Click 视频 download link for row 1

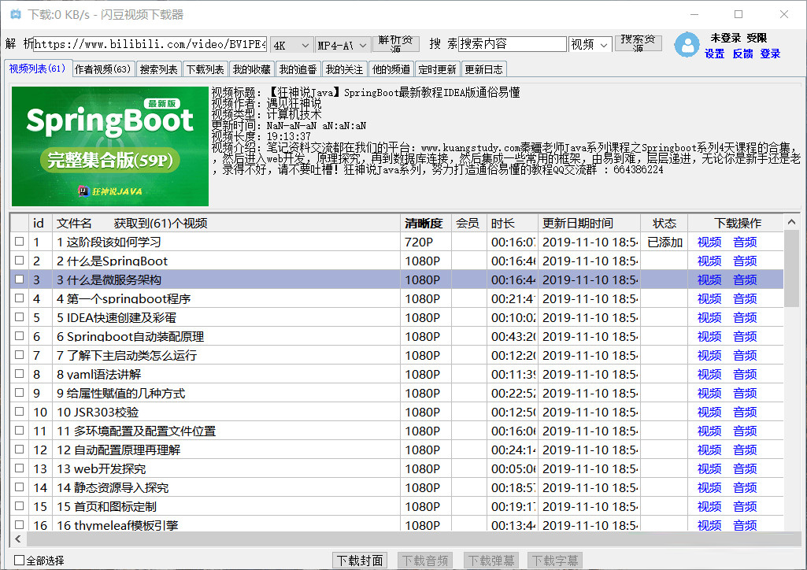pos(709,242)
